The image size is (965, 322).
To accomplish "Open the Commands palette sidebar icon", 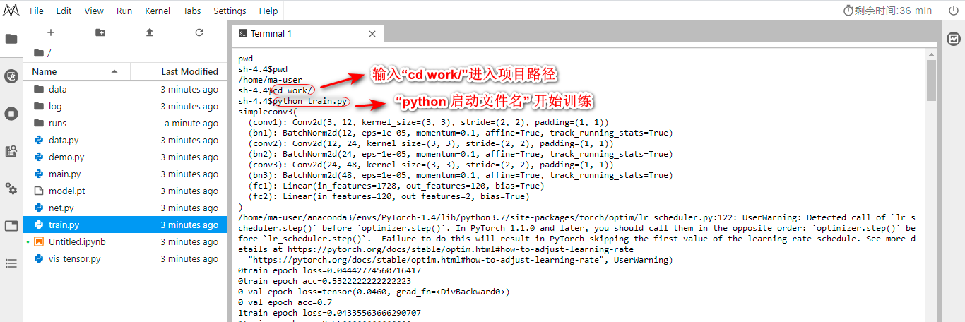I will click(x=11, y=151).
